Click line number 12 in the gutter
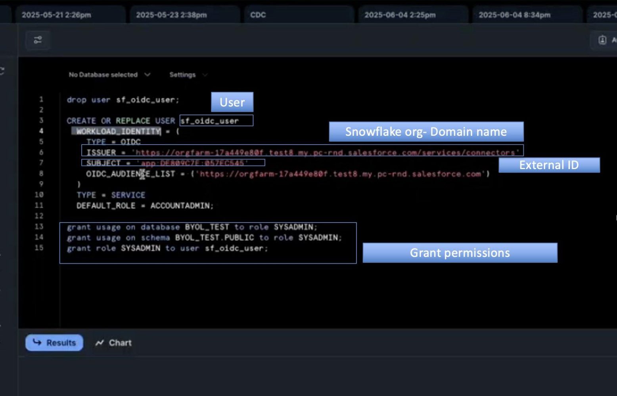The height and width of the screenshot is (396, 617). pos(39,216)
